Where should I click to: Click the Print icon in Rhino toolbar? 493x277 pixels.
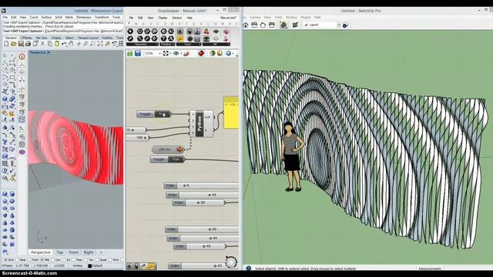(x=28, y=44)
